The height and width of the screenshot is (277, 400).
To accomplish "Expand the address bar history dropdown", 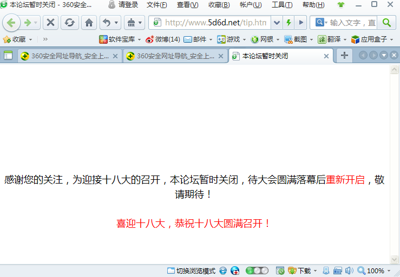I will tap(277, 23).
